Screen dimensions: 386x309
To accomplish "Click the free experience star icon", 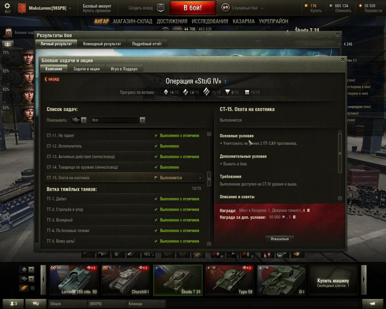I will click(x=361, y=6).
